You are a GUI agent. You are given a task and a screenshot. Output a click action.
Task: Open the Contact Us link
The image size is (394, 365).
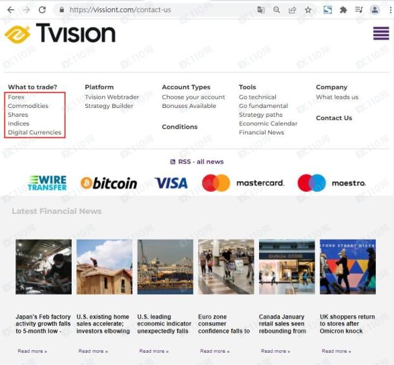(x=334, y=118)
